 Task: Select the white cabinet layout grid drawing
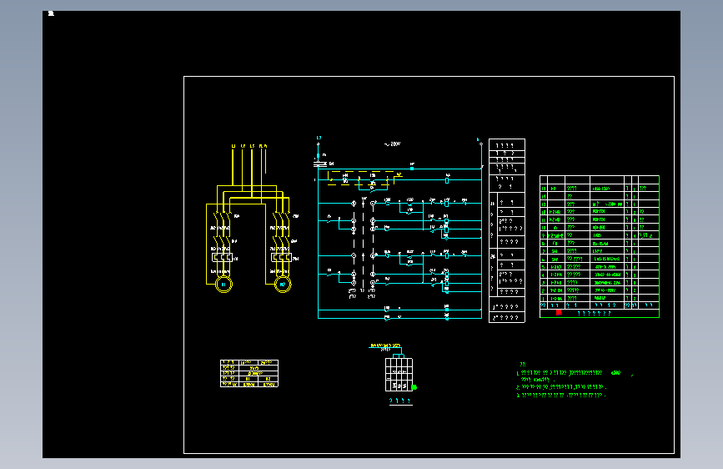tap(399, 375)
